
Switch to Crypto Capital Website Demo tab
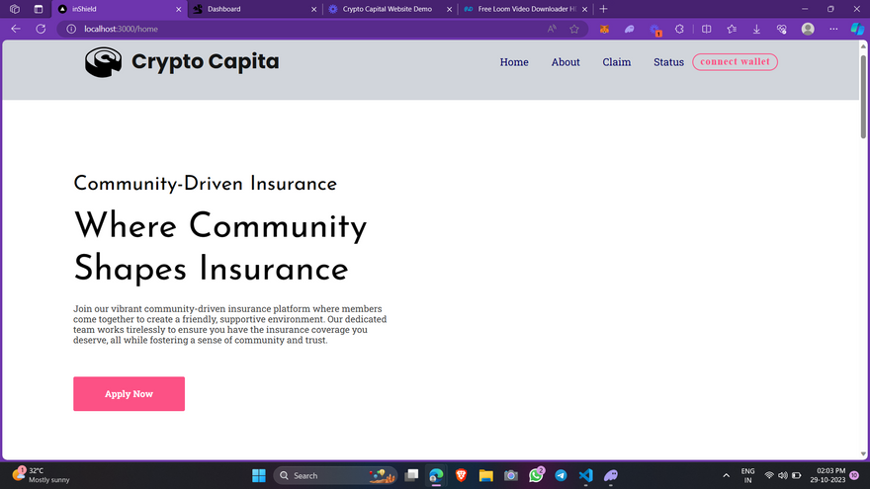(387, 9)
